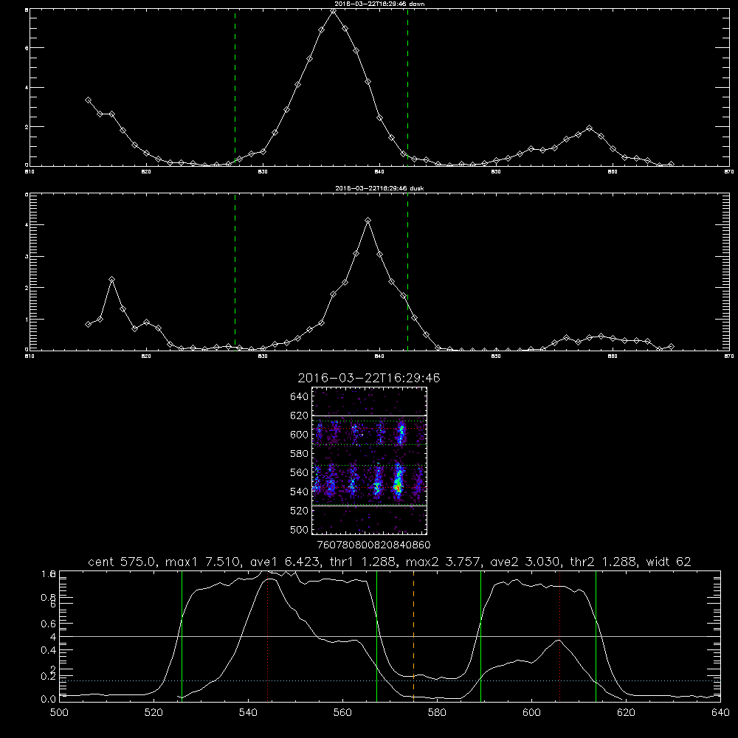Click red dotted peak line near 606
This screenshot has width=738, height=738.
point(559,636)
